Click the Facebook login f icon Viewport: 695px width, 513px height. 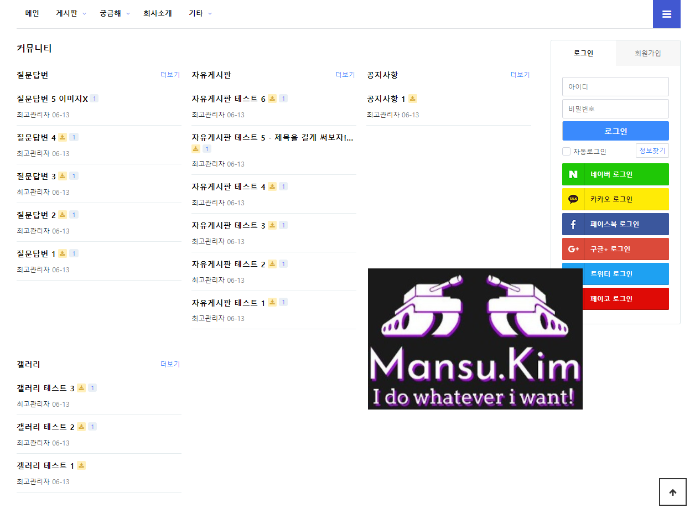[573, 224]
